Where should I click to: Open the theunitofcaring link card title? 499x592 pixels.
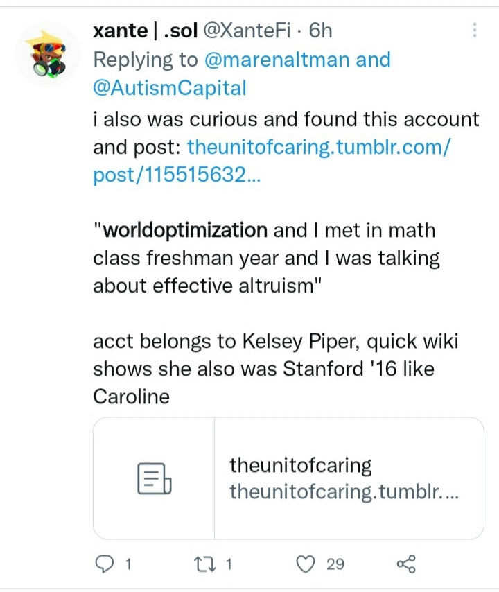pos(301,465)
